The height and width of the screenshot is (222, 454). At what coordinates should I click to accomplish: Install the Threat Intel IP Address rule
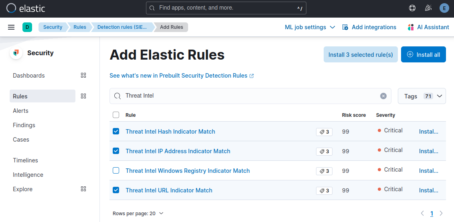pos(428,151)
